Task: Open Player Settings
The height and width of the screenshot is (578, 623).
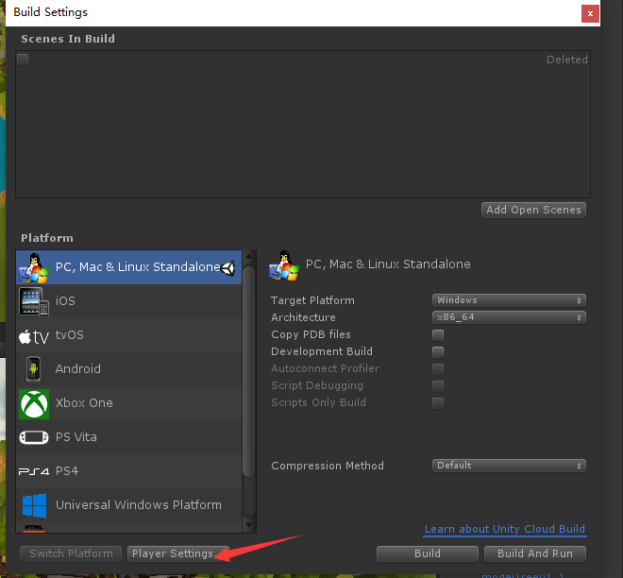Action: (178, 553)
